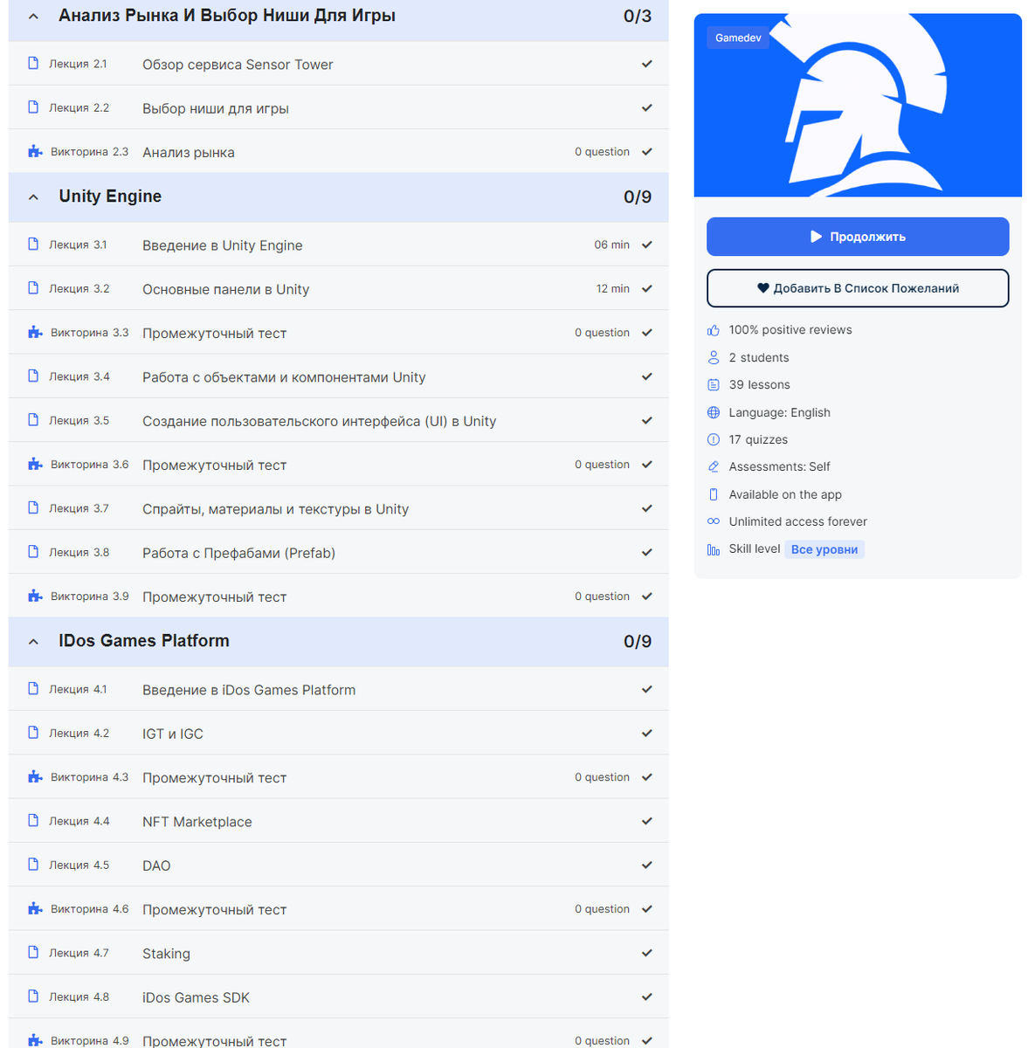Click the checkmark on Staking row
Screen dimensions: 1028x1048
[x=647, y=953]
